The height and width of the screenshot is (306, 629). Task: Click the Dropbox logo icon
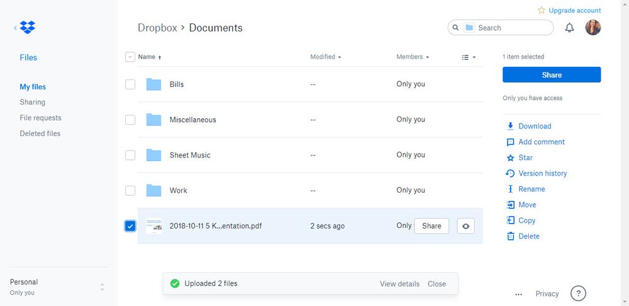(27, 28)
